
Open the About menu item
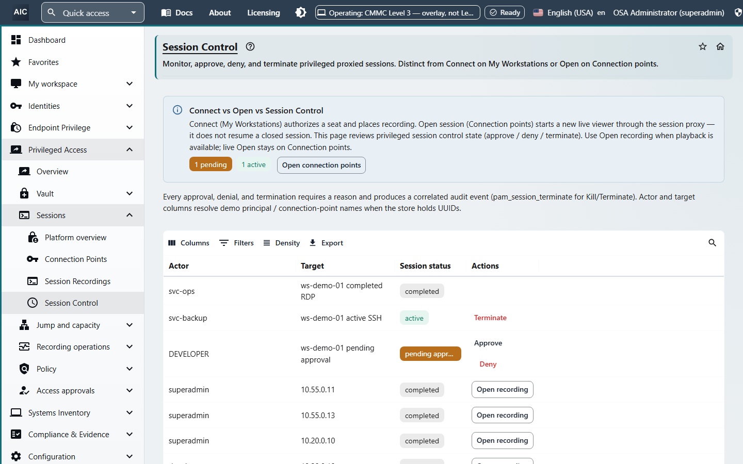tap(220, 12)
